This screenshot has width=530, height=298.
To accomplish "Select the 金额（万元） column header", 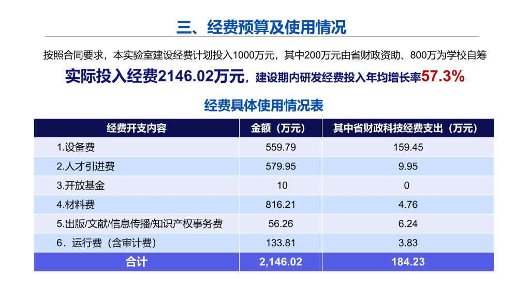I will coord(281,128).
